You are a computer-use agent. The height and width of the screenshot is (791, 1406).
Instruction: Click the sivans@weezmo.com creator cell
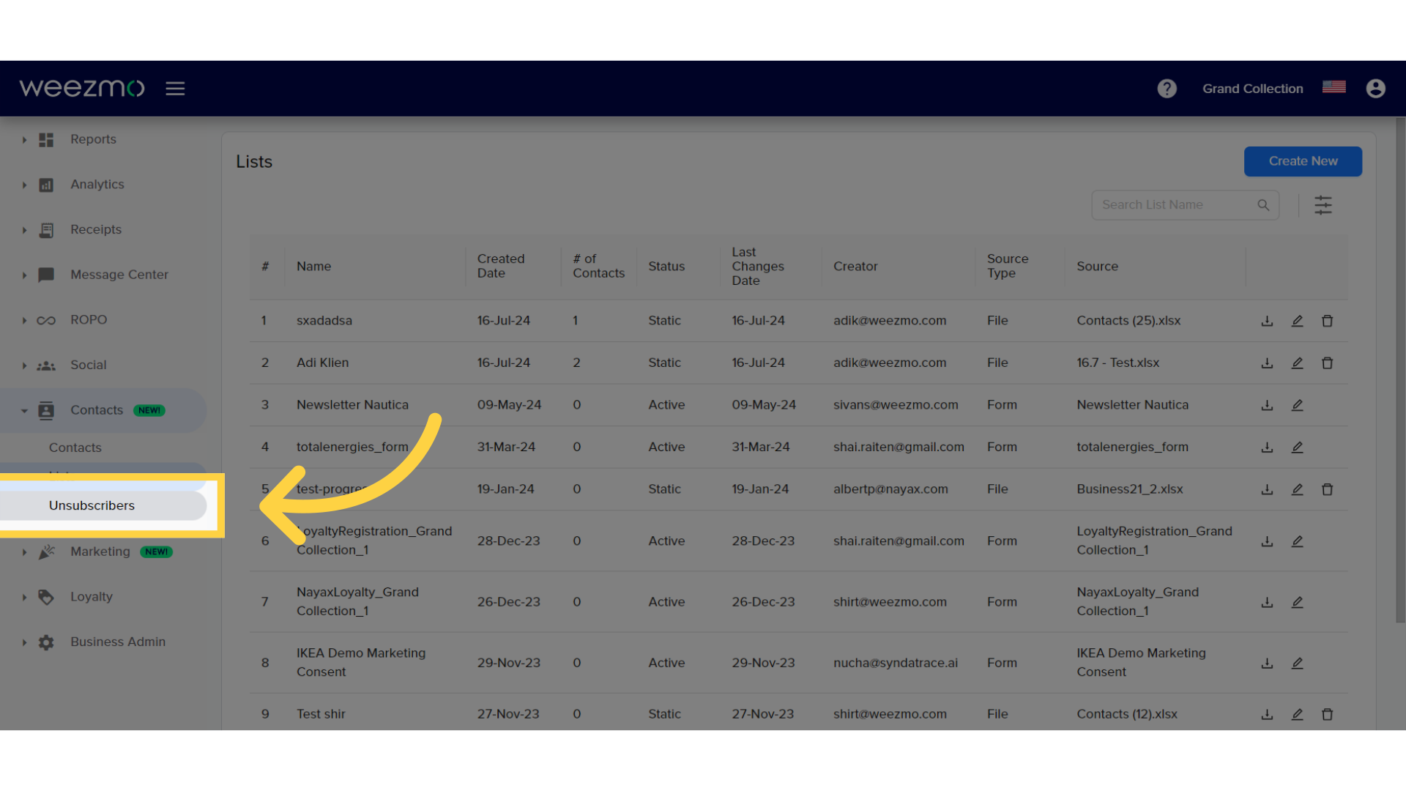coord(896,405)
